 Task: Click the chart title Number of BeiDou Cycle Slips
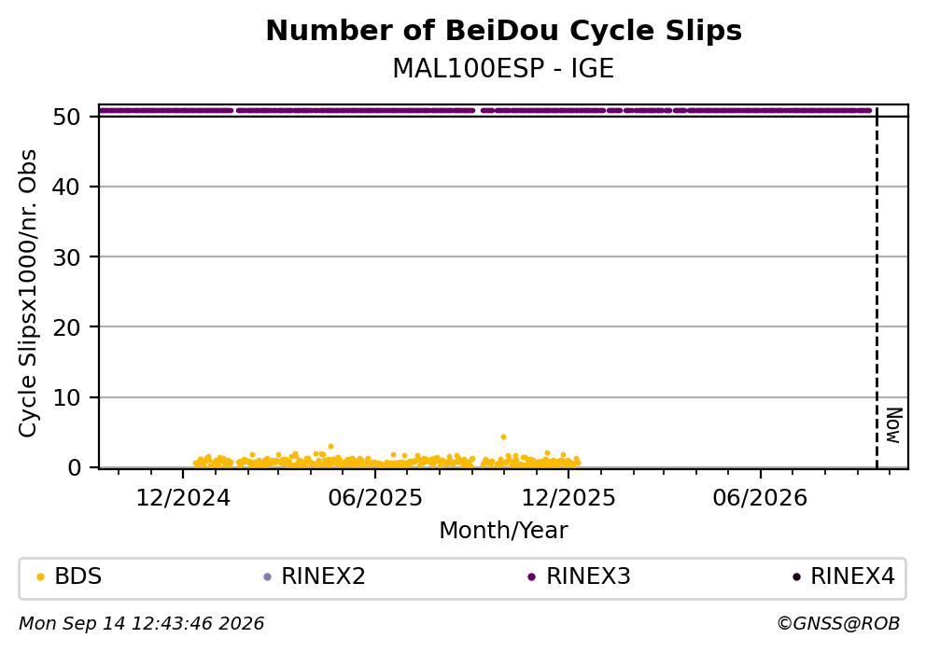pos(504,31)
